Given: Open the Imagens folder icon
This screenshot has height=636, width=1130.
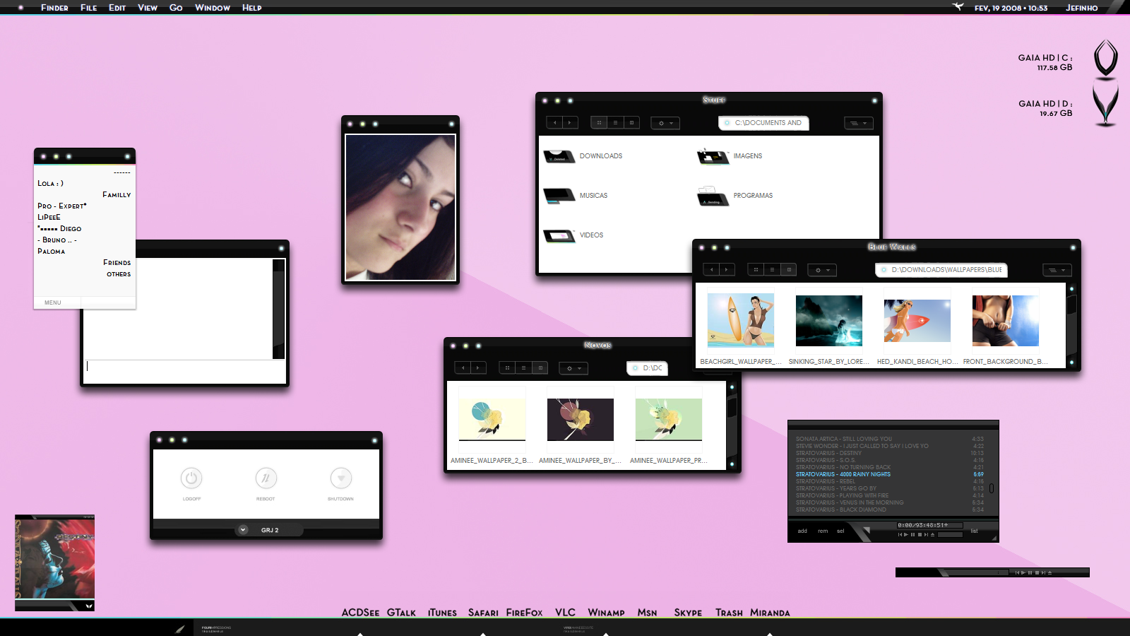Looking at the screenshot, I should (713, 156).
